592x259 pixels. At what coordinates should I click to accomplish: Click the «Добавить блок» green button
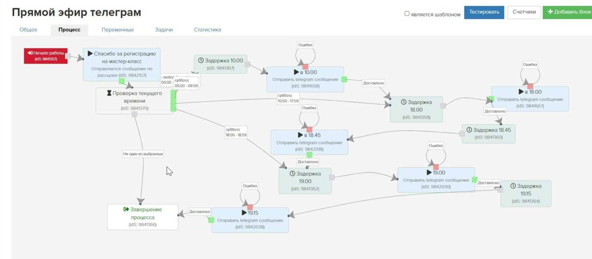[568, 12]
